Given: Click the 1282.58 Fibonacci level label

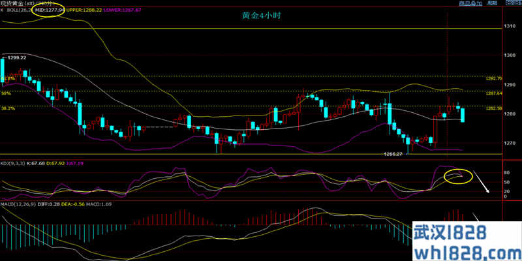Looking at the screenshot, I should pos(493,108).
